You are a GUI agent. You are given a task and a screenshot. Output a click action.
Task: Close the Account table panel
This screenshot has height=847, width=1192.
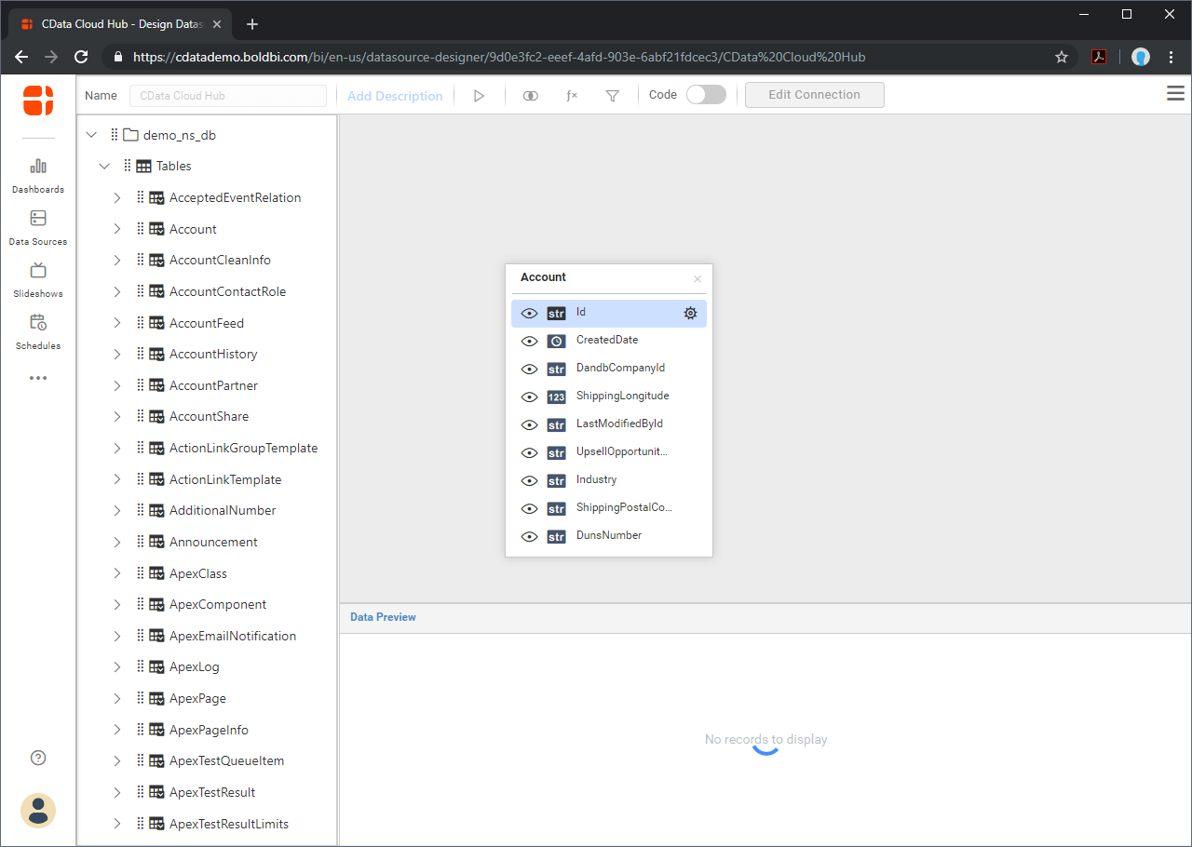click(698, 279)
